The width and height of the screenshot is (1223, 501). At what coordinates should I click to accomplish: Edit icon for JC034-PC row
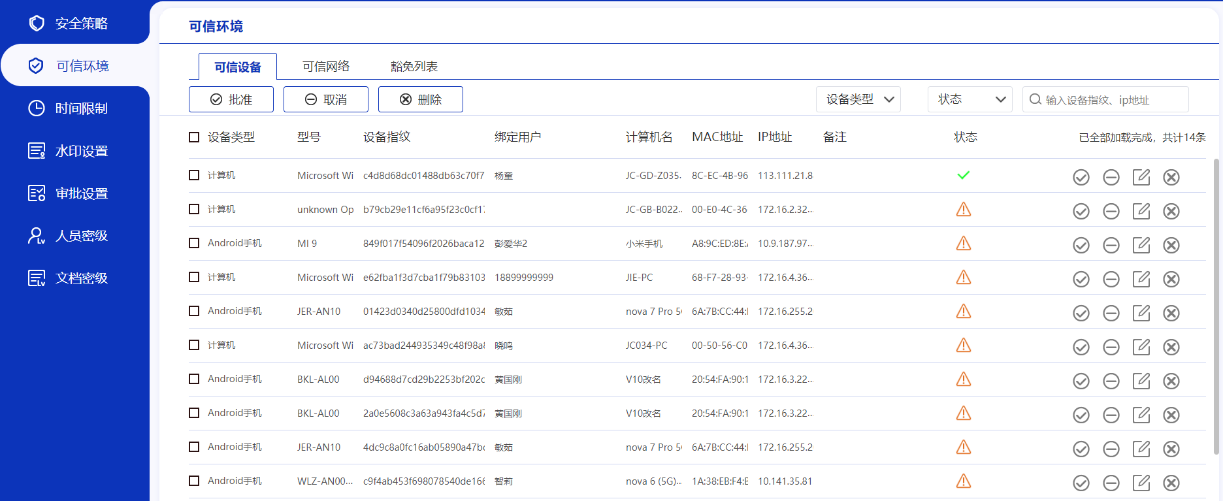tap(1141, 347)
